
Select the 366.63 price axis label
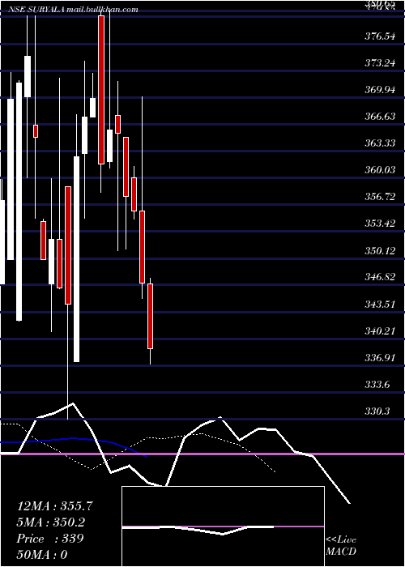pyautogui.click(x=380, y=117)
